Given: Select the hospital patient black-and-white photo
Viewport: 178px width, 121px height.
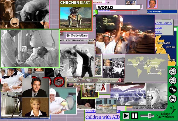Looking at the screenshot, I should coord(30,48).
